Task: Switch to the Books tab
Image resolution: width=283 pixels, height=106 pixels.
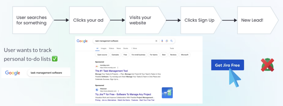Action: pyautogui.click(x=126, y=48)
